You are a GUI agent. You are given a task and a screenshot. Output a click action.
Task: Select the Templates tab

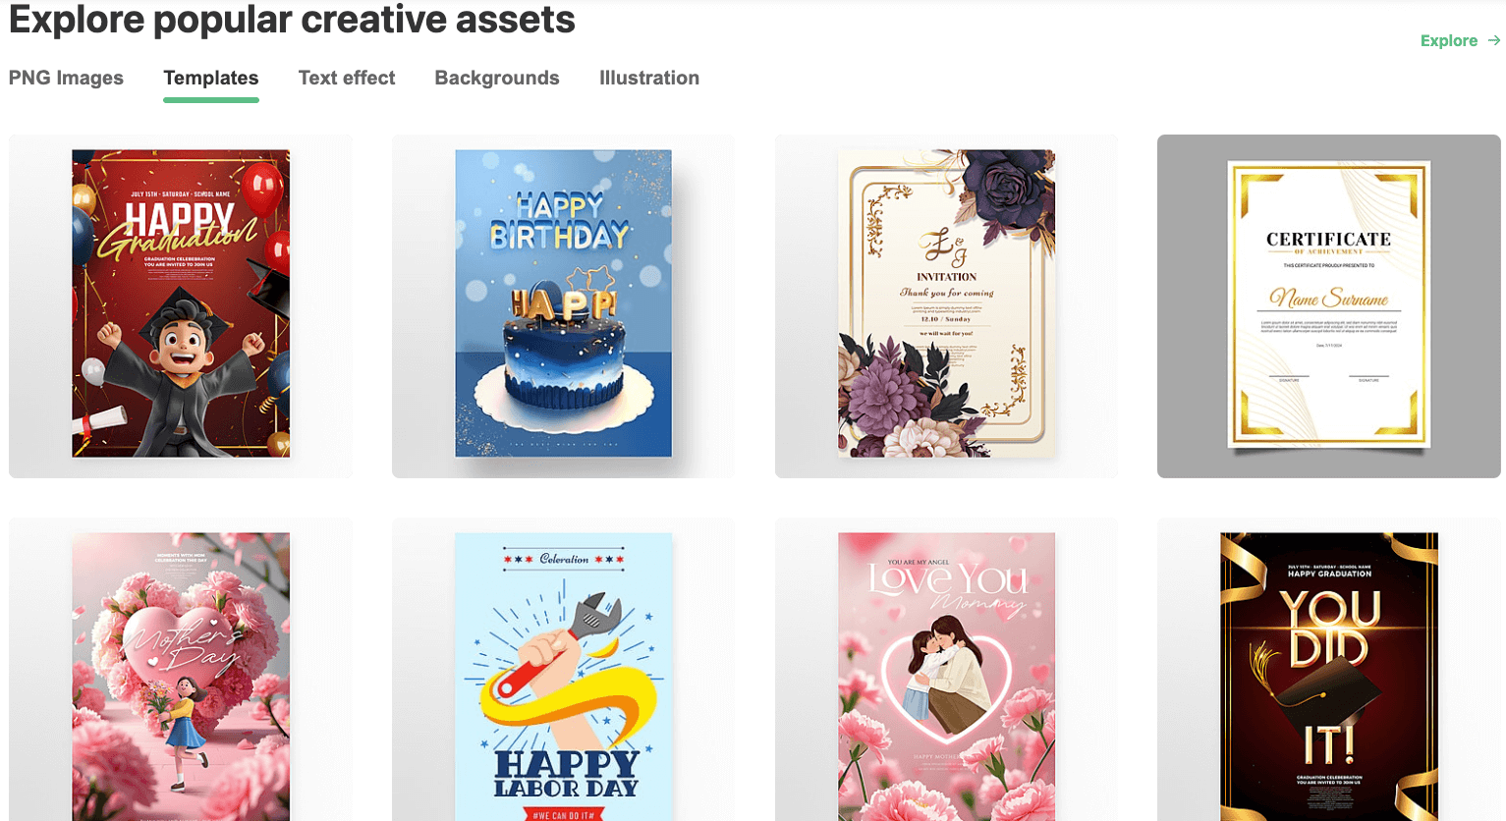pos(211,78)
